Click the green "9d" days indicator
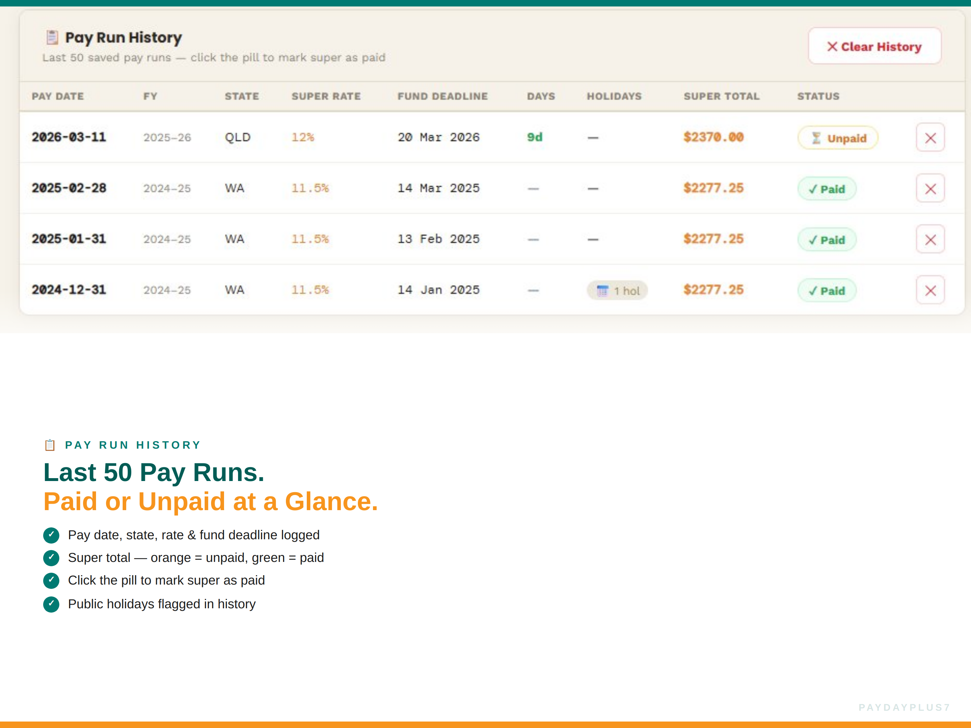This screenshot has height=728, width=971. [535, 137]
